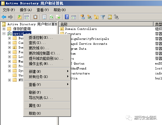This screenshot has width=162, height=125.
Task: Collapse the zpyjjd.com domain node
Action: [x=4, y=33]
